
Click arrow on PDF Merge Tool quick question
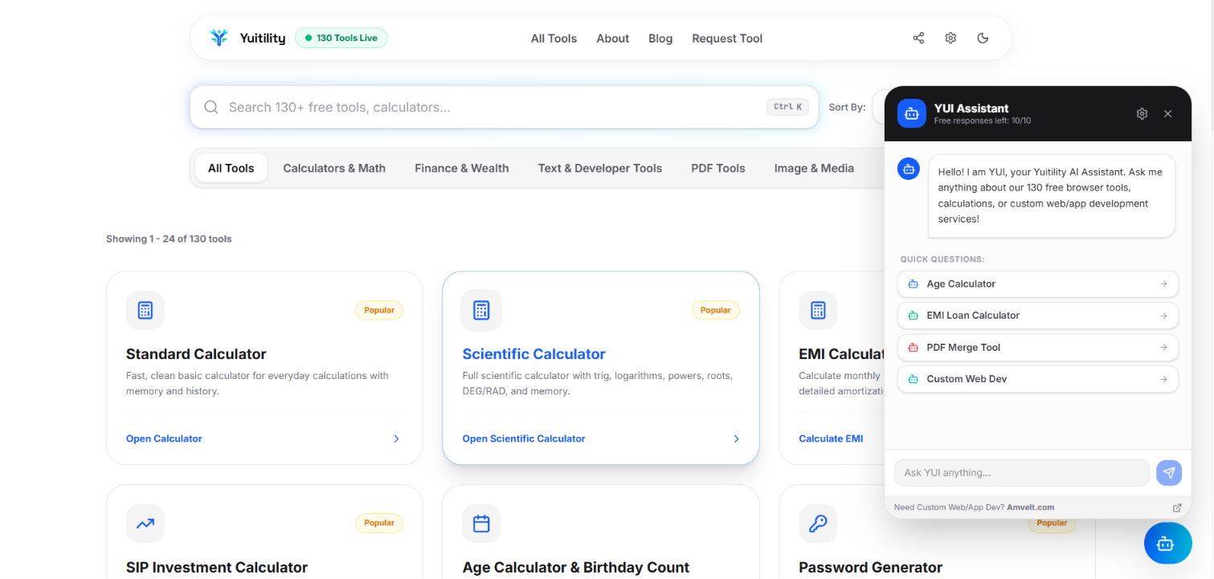[x=1163, y=348]
